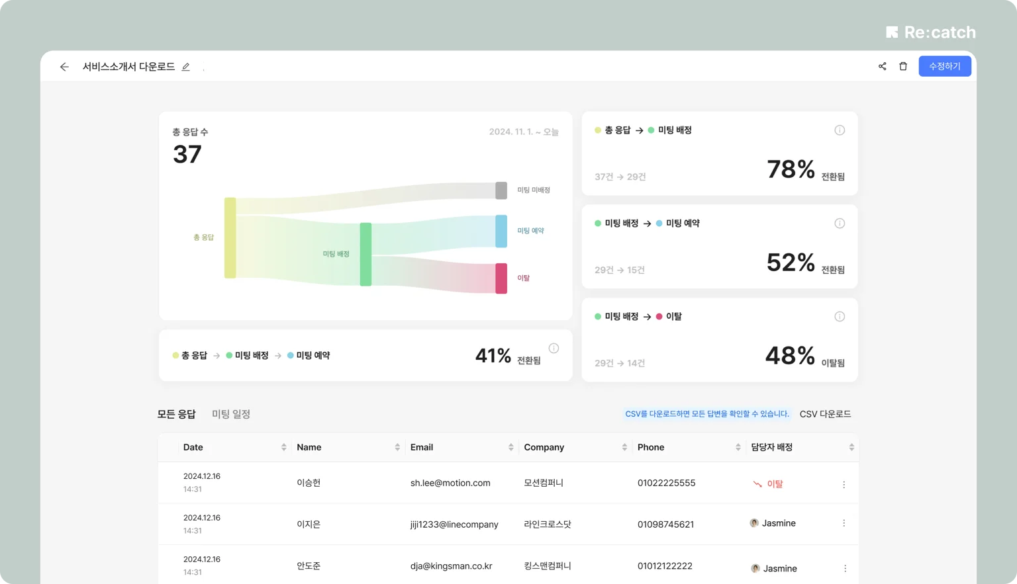
Task: Click the Re:catch logo
Action: (x=931, y=32)
